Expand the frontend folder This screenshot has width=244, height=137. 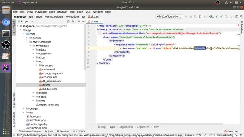point(37,65)
